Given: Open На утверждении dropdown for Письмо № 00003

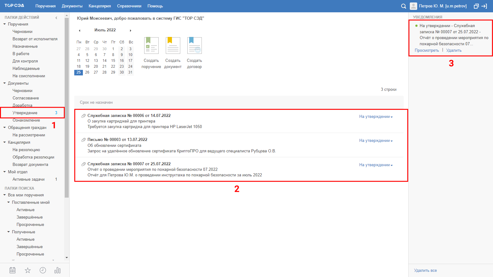Looking at the screenshot, I should tap(376, 141).
